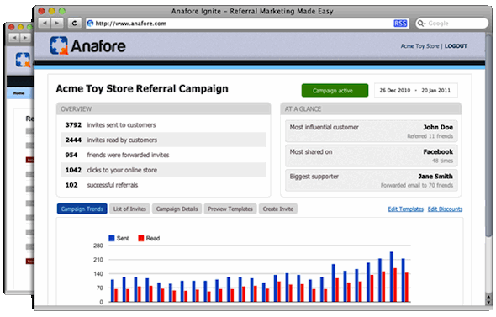Screen dimensions: 496x317
Task: Click the green Campaign active button
Action: pyautogui.click(x=335, y=91)
